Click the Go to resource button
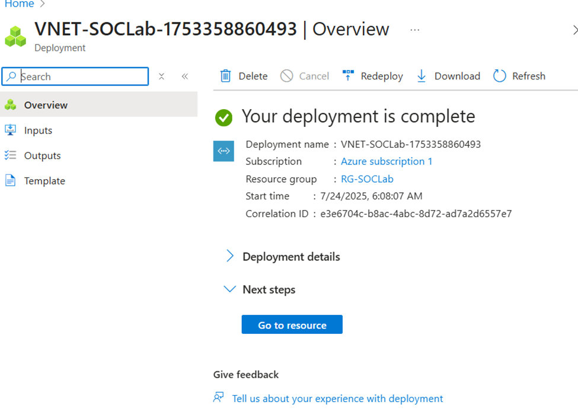The height and width of the screenshot is (414, 578). pyautogui.click(x=292, y=324)
